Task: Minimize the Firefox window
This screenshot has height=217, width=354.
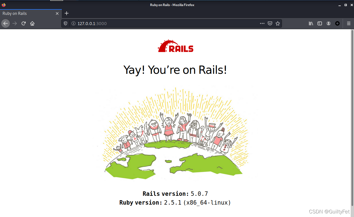Action: (x=340, y=5)
